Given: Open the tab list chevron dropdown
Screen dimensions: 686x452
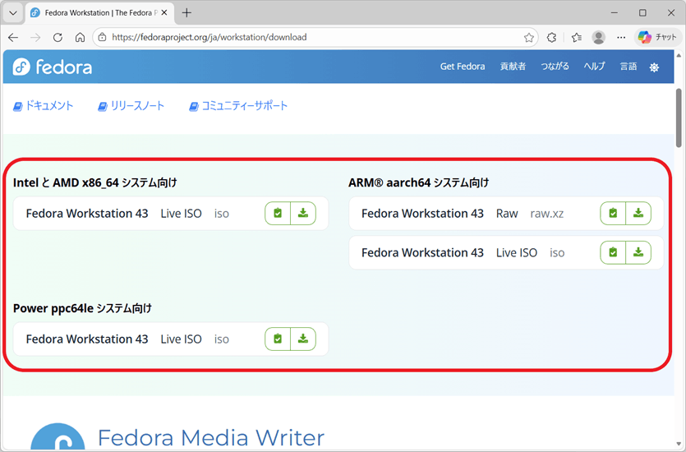Looking at the screenshot, I should point(13,13).
